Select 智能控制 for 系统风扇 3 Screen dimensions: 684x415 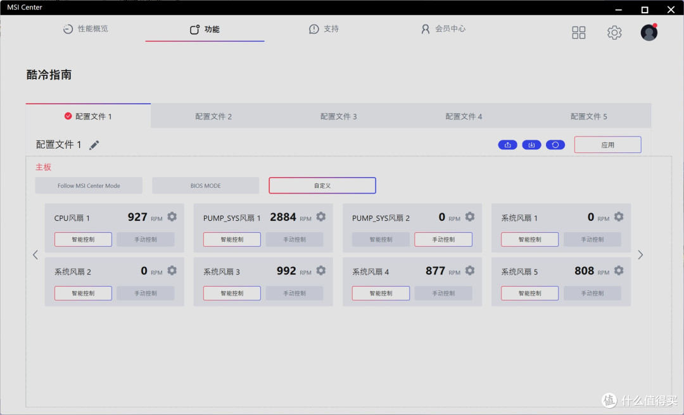232,293
